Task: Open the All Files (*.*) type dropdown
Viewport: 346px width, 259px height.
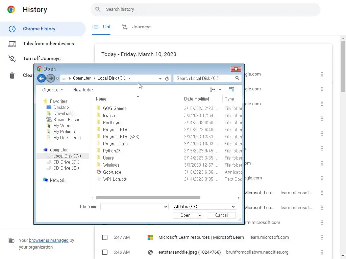Action: click(233, 207)
